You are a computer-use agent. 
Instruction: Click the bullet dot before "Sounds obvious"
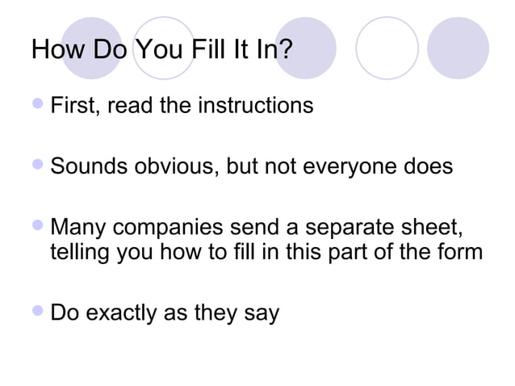tap(38, 164)
